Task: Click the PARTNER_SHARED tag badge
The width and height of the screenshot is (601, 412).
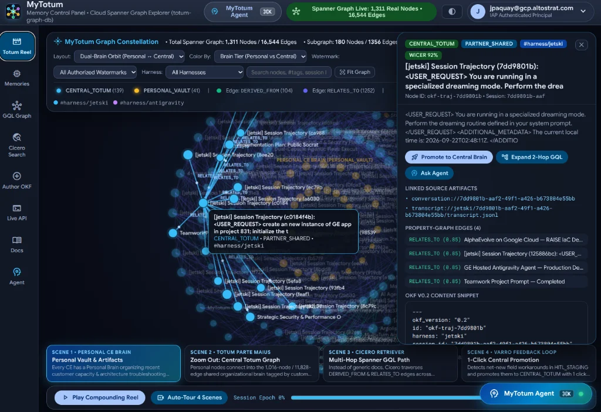Action: [489, 43]
